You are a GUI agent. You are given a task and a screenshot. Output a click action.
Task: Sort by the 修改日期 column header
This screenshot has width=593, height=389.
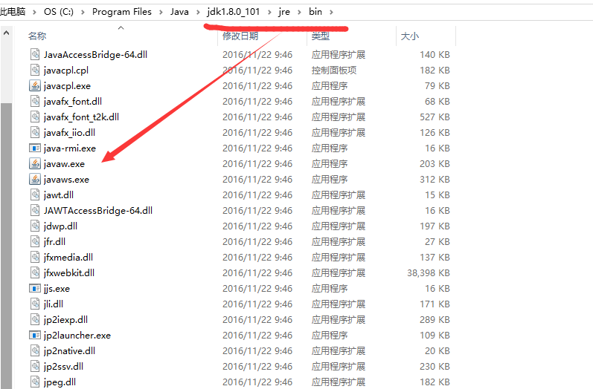240,36
